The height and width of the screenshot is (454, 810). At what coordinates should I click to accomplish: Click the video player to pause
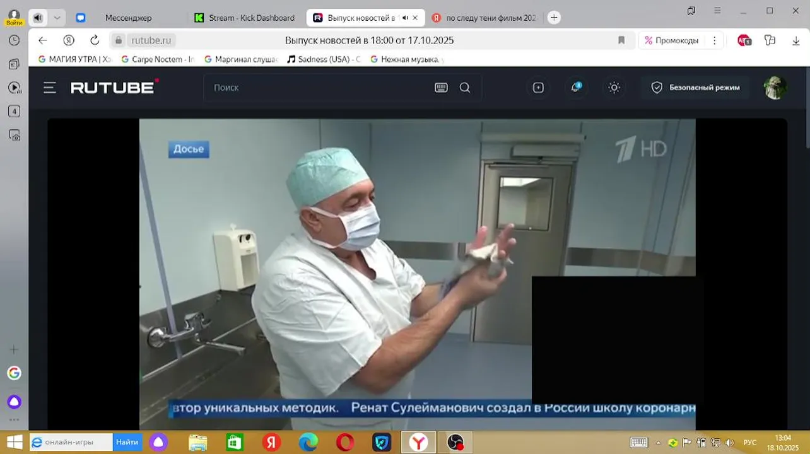tap(417, 274)
